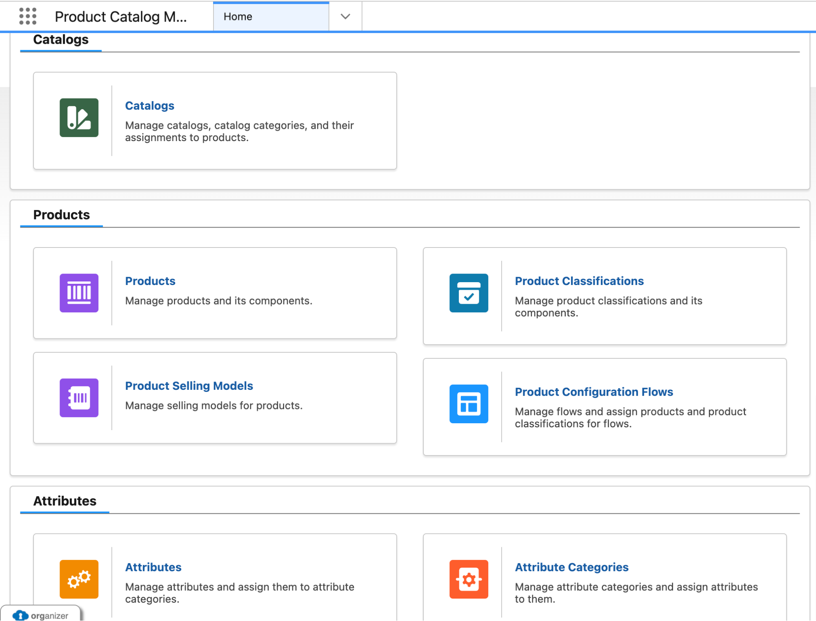Expand the Home tab dropdown chevron
Viewport: 816px width, 621px height.
click(345, 17)
